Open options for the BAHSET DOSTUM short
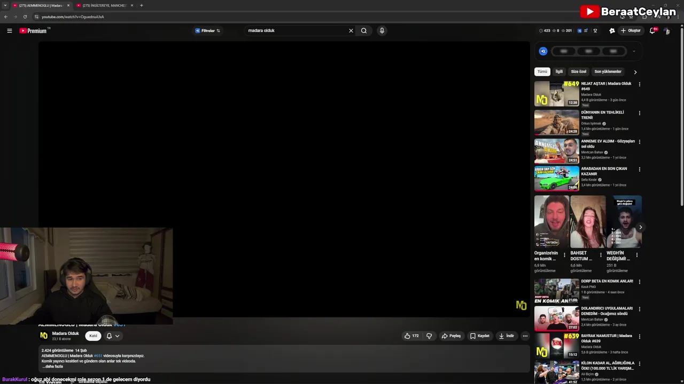Image resolution: width=684 pixels, height=384 pixels. tap(601, 255)
